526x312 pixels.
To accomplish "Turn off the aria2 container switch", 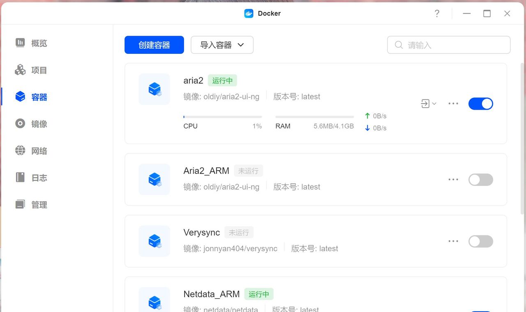I will [x=481, y=104].
